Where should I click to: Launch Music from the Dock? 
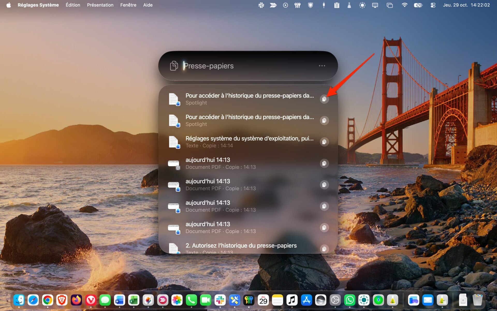point(292,300)
